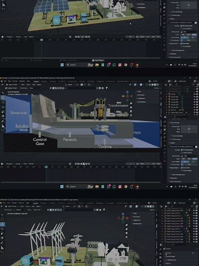Expand Time Stretching section in middle window
Image resolution: width=199 pixels, height=266 pixels.
pyautogui.click(x=176, y=136)
